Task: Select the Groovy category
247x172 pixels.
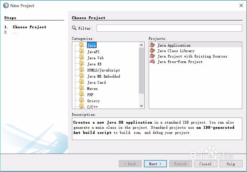Action: [93, 101]
